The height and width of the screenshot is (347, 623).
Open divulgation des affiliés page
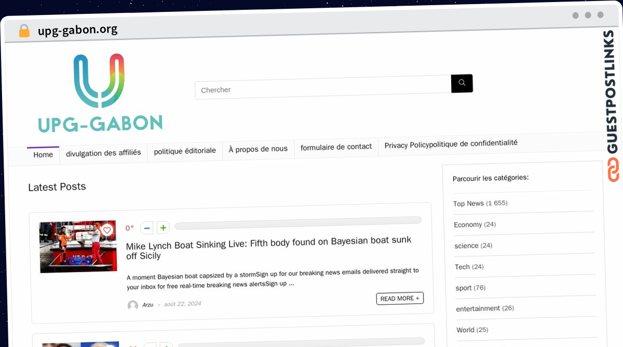103,153
